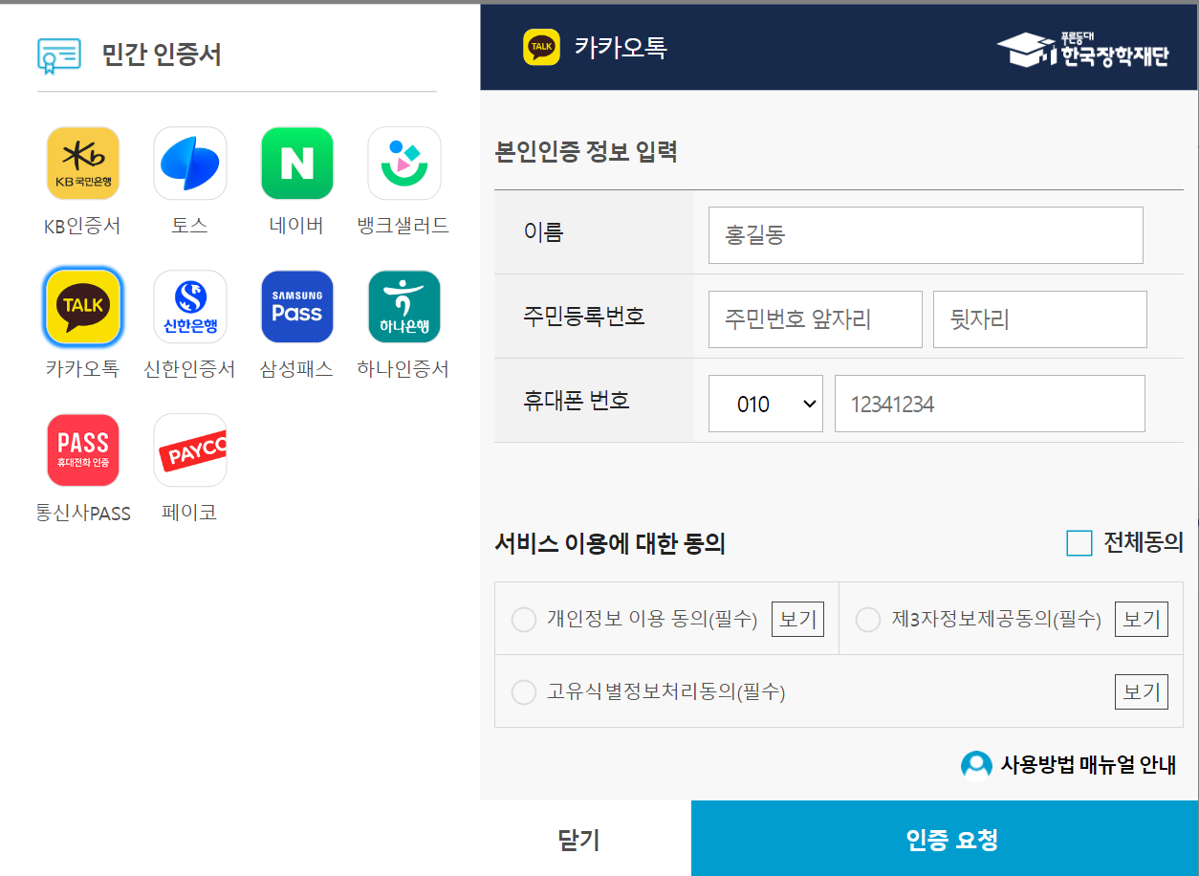Click the KakaoTalk logo in the header

click(x=541, y=47)
